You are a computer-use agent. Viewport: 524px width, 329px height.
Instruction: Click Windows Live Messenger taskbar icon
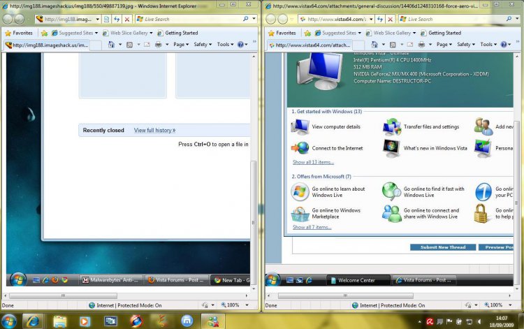213,321
